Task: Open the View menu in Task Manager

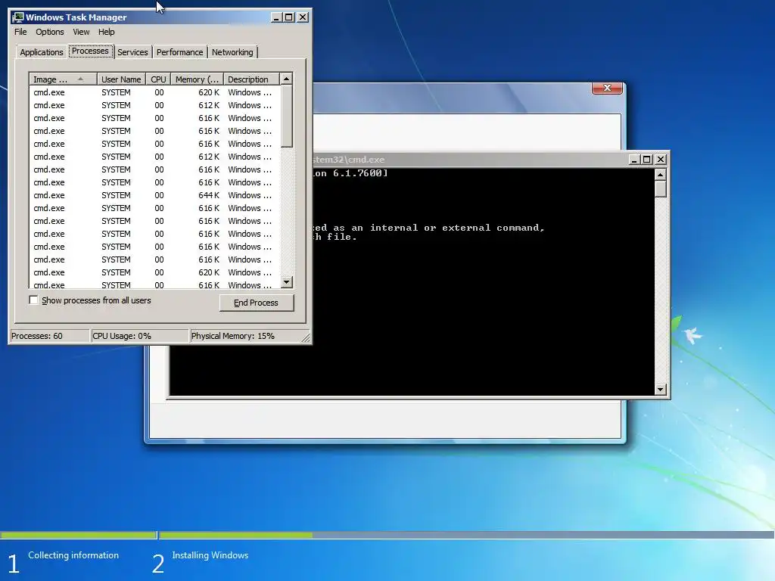Action: (x=81, y=32)
